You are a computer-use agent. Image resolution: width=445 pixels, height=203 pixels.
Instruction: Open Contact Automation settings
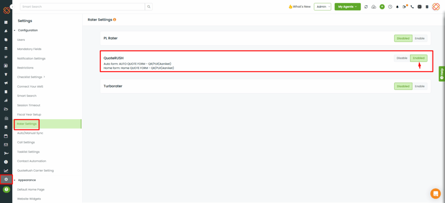pyautogui.click(x=31, y=161)
